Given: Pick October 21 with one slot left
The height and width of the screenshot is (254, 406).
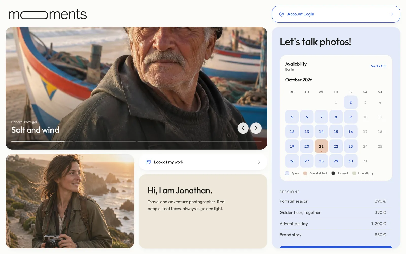Looking at the screenshot, I should (x=321, y=146).
